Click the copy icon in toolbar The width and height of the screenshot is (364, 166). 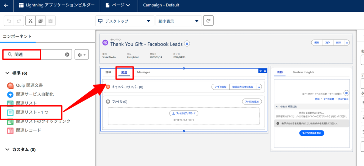click(x=41, y=21)
